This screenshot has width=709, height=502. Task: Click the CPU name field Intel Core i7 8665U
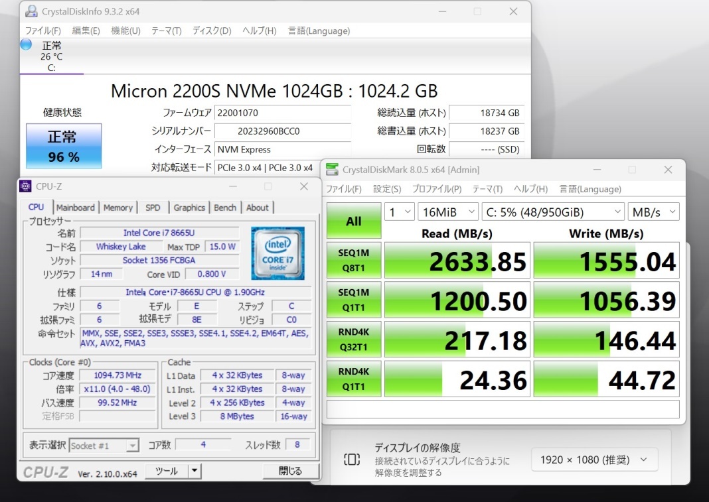click(x=159, y=233)
